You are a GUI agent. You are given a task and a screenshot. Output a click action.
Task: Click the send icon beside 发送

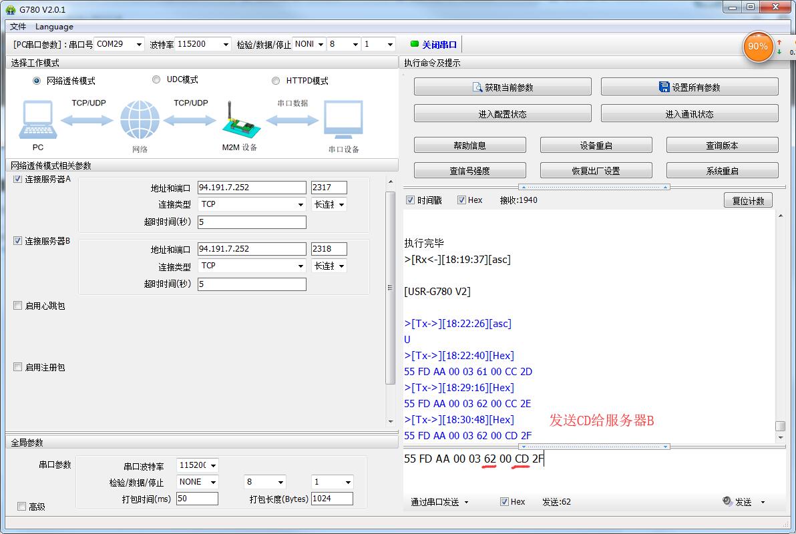(x=727, y=501)
